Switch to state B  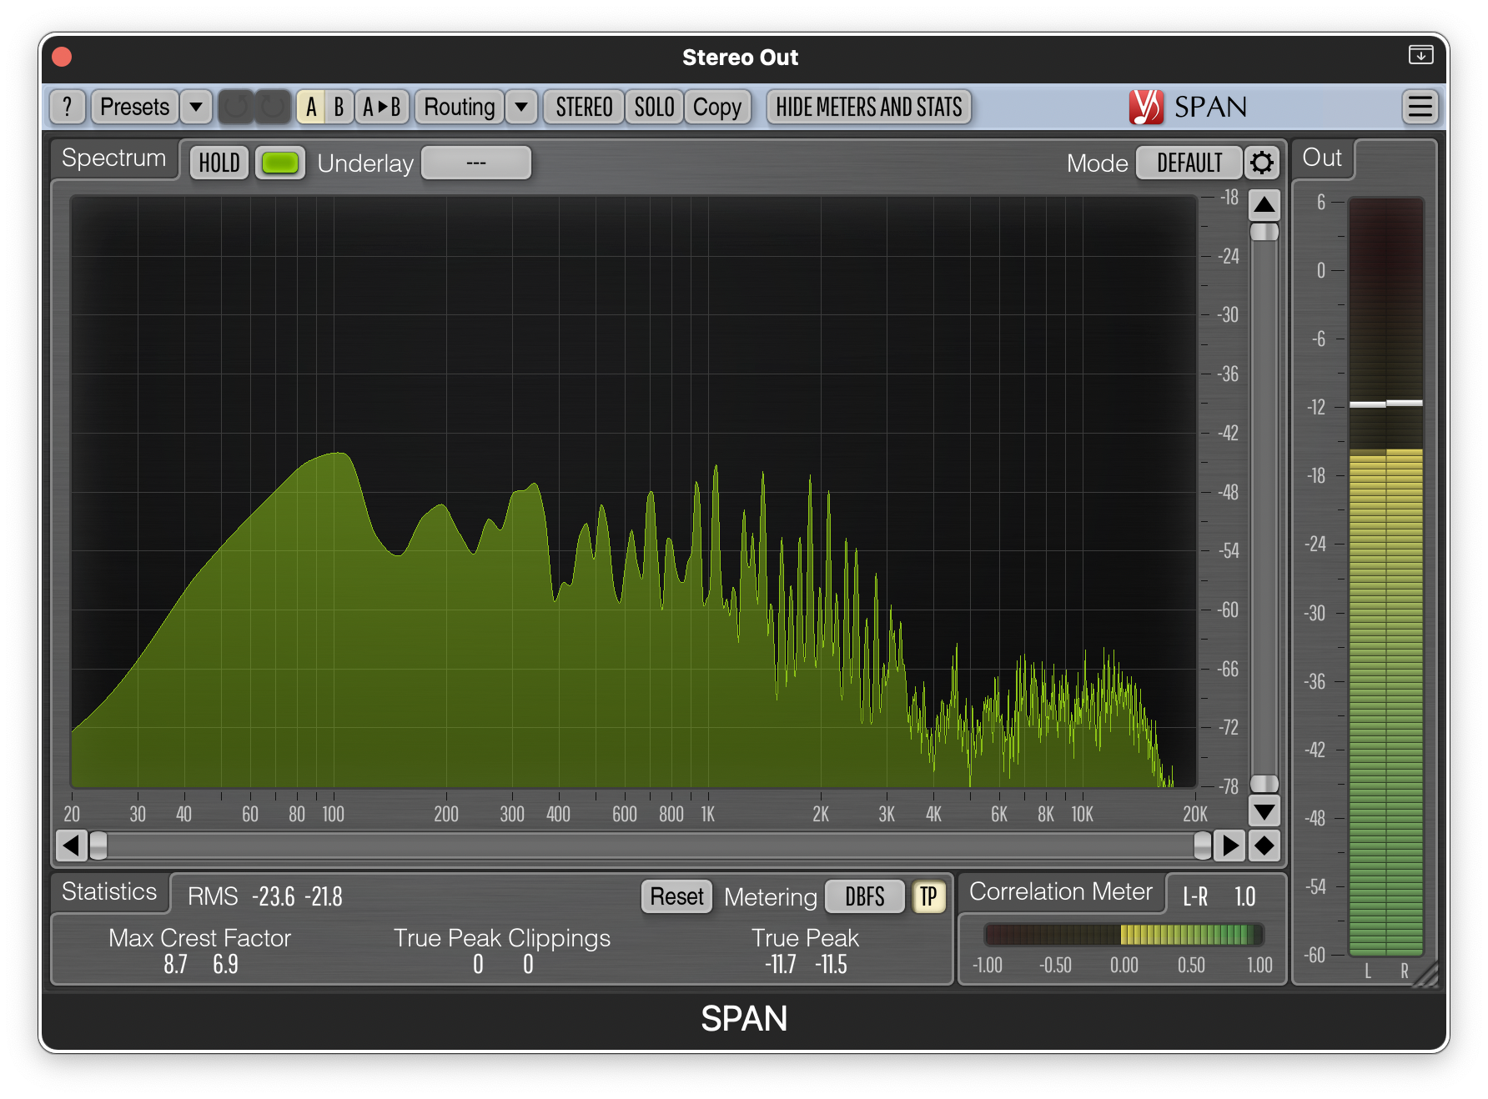click(339, 107)
